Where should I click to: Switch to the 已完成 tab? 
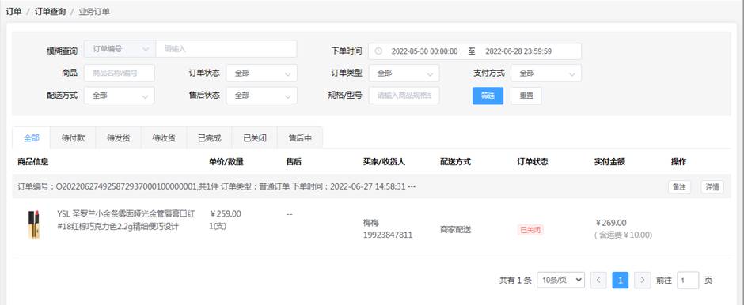point(209,138)
